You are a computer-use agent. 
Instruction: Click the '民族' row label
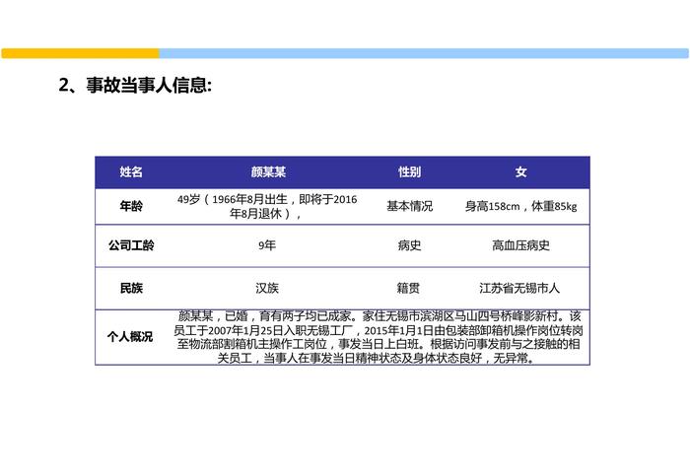point(131,288)
